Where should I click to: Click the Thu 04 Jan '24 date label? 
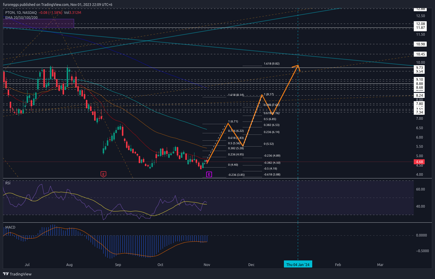point(298,265)
